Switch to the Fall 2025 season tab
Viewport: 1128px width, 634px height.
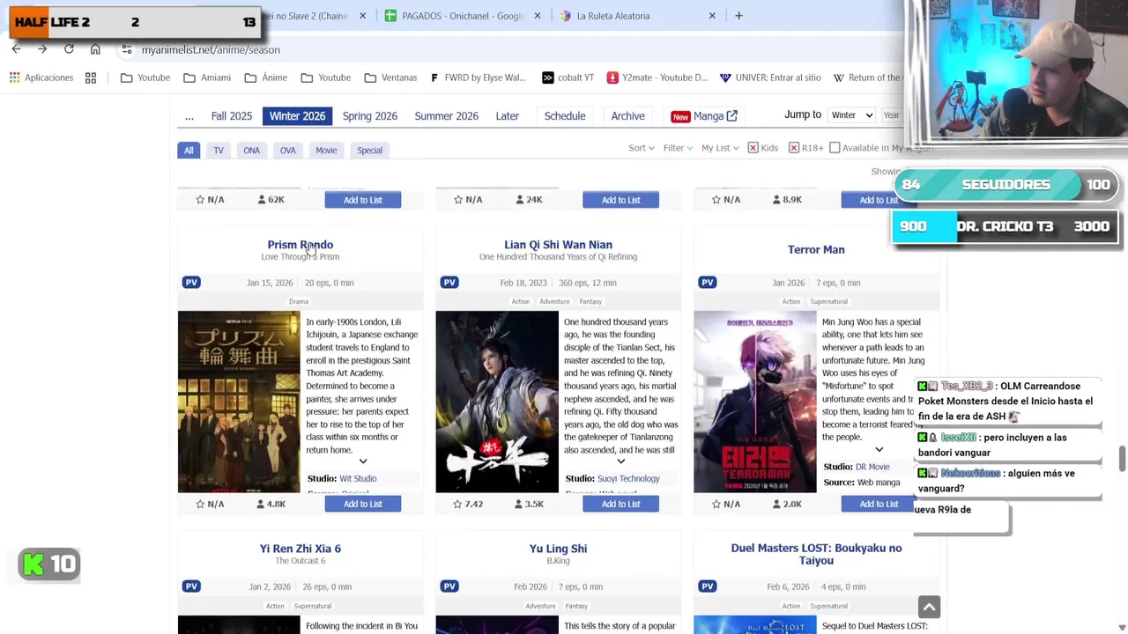(x=232, y=116)
